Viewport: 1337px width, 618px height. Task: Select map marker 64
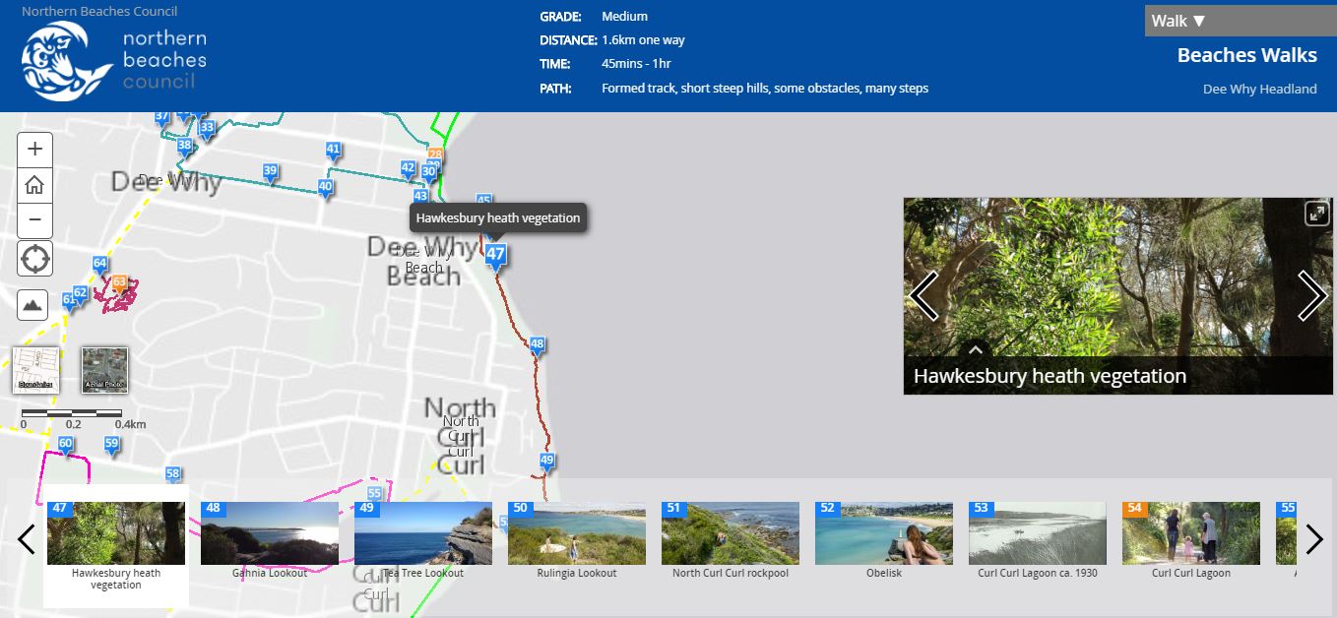99,265
